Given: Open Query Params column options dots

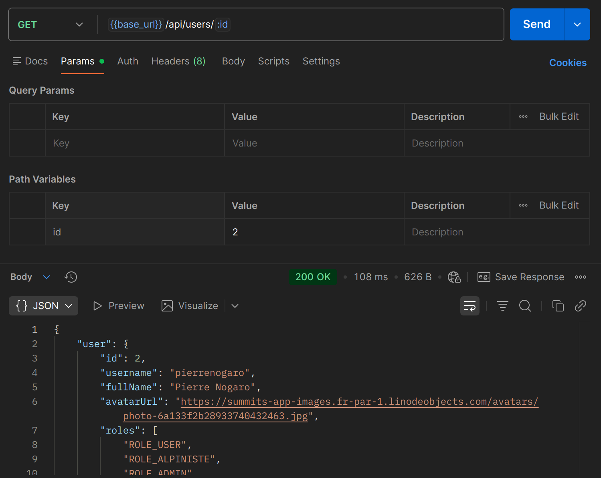Looking at the screenshot, I should click(523, 116).
